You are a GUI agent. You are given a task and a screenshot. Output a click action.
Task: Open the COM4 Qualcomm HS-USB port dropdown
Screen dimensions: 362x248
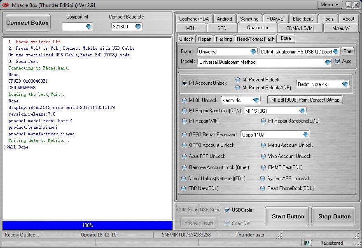(336, 52)
